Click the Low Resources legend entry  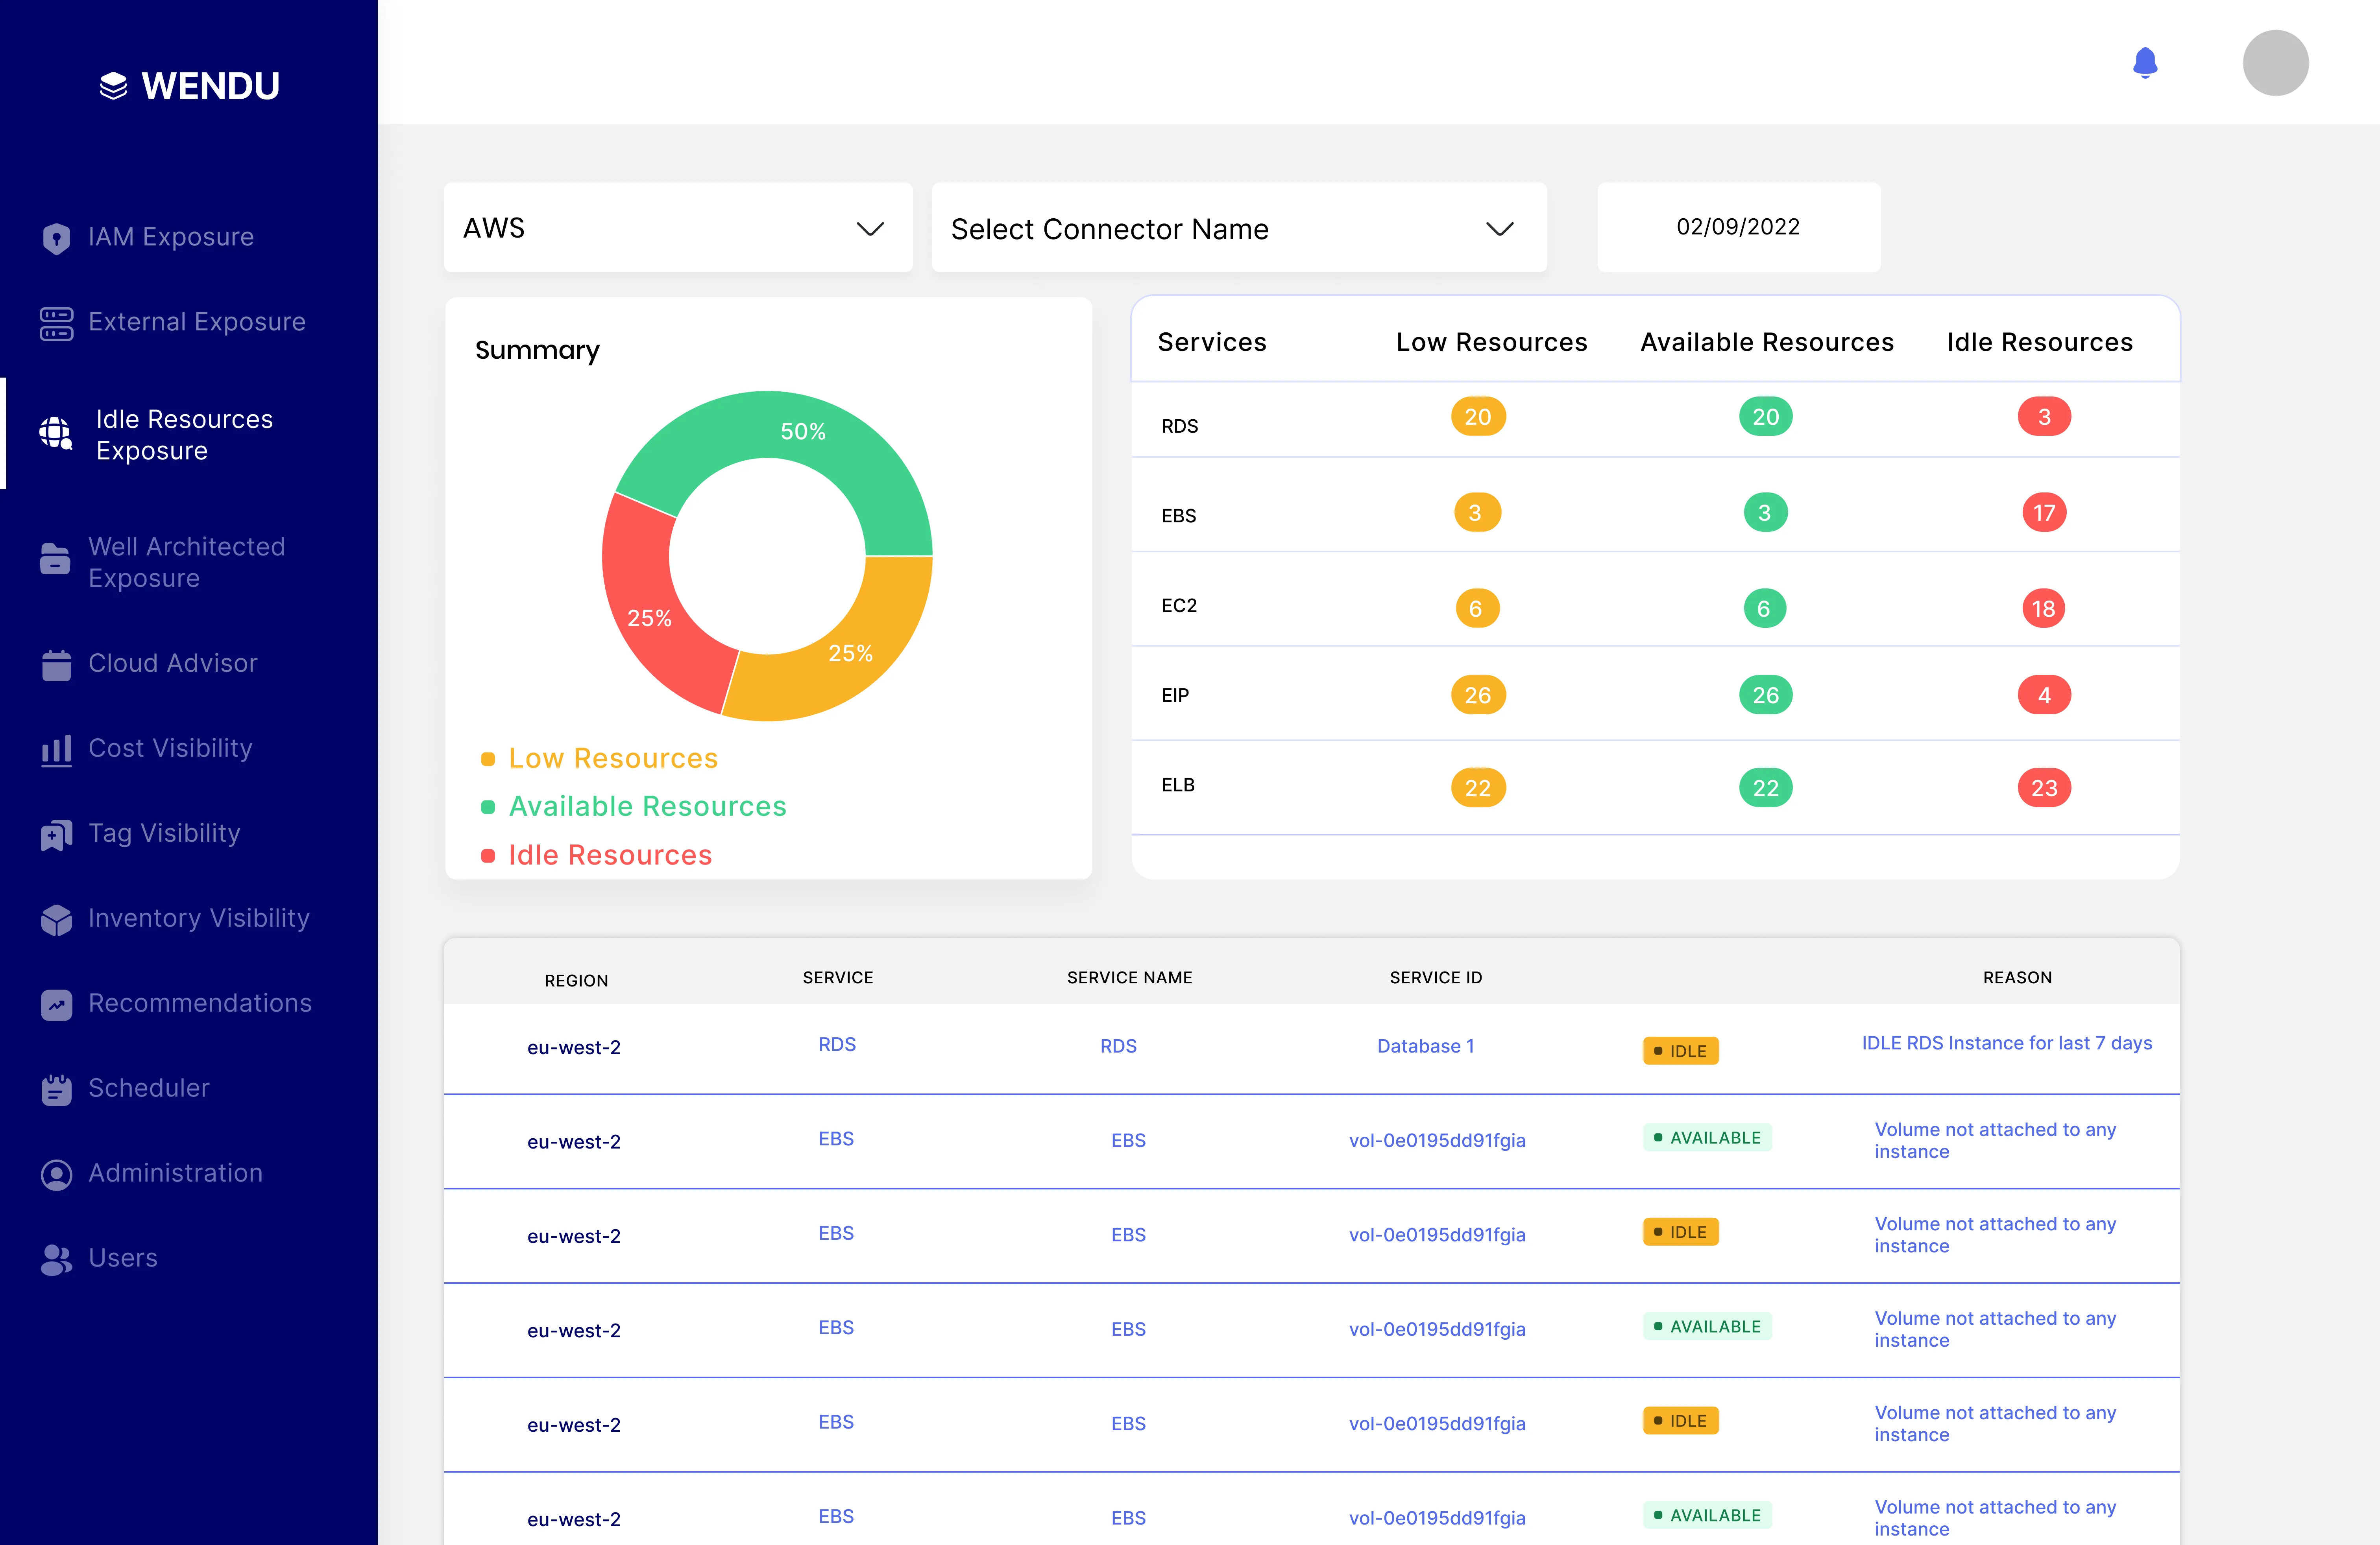pos(600,758)
